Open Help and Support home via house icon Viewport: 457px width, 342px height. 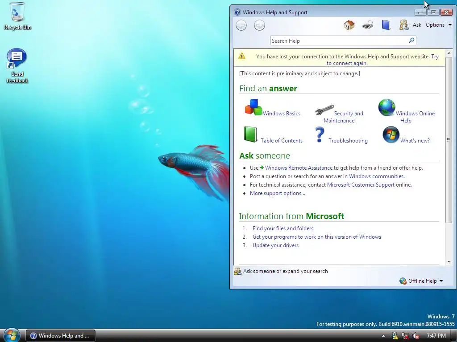click(349, 25)
